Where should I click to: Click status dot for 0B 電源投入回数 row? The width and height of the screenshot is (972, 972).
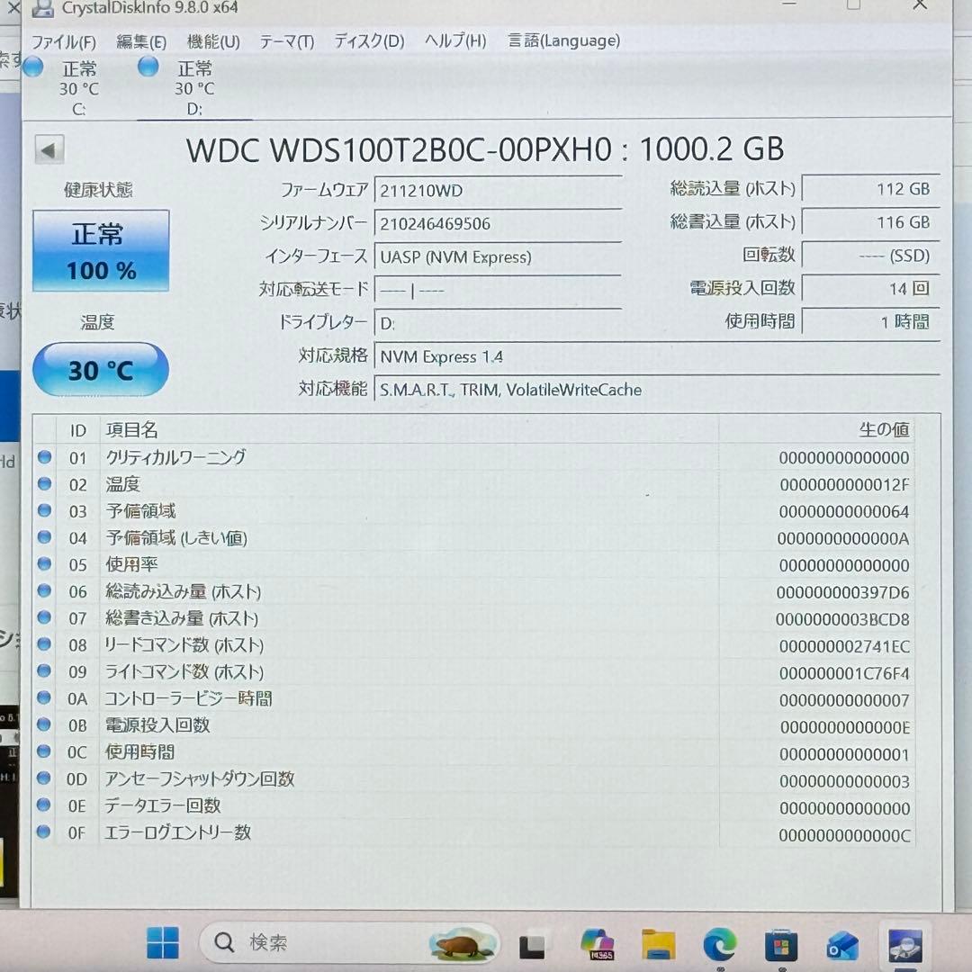(44, 724)
